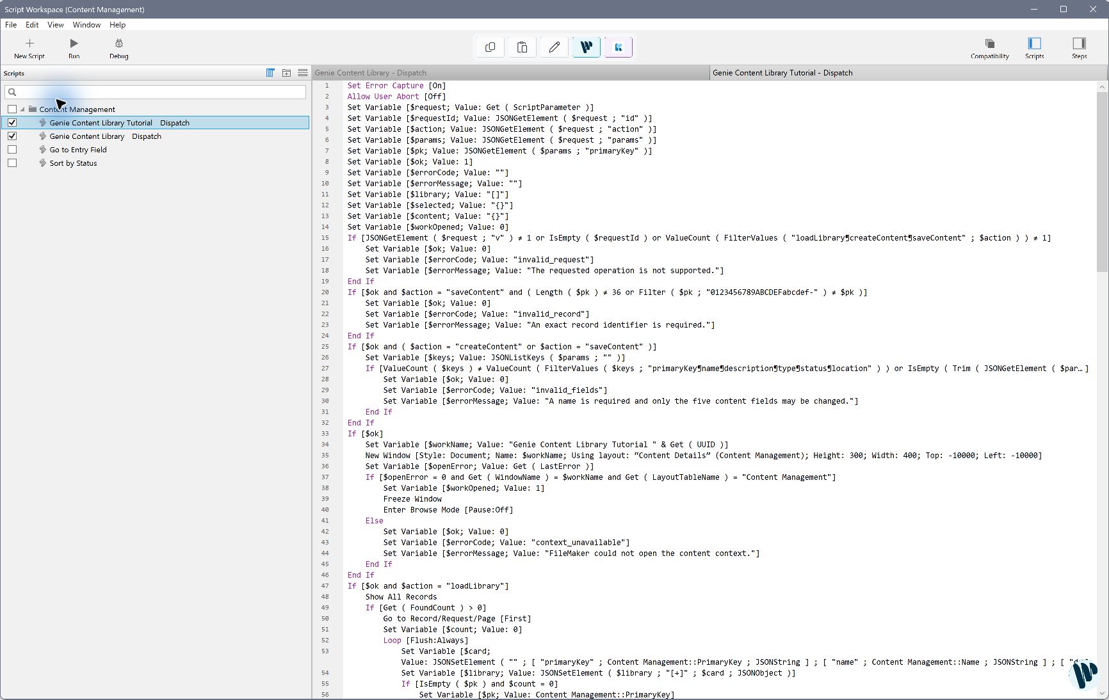The image size is (1109, 700).
Task: Collapse the Content Management folder triangle
Action: tap(22, 109)
